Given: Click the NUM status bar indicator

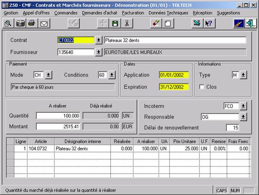Looking at the screenshot, I should click(235, 191).
